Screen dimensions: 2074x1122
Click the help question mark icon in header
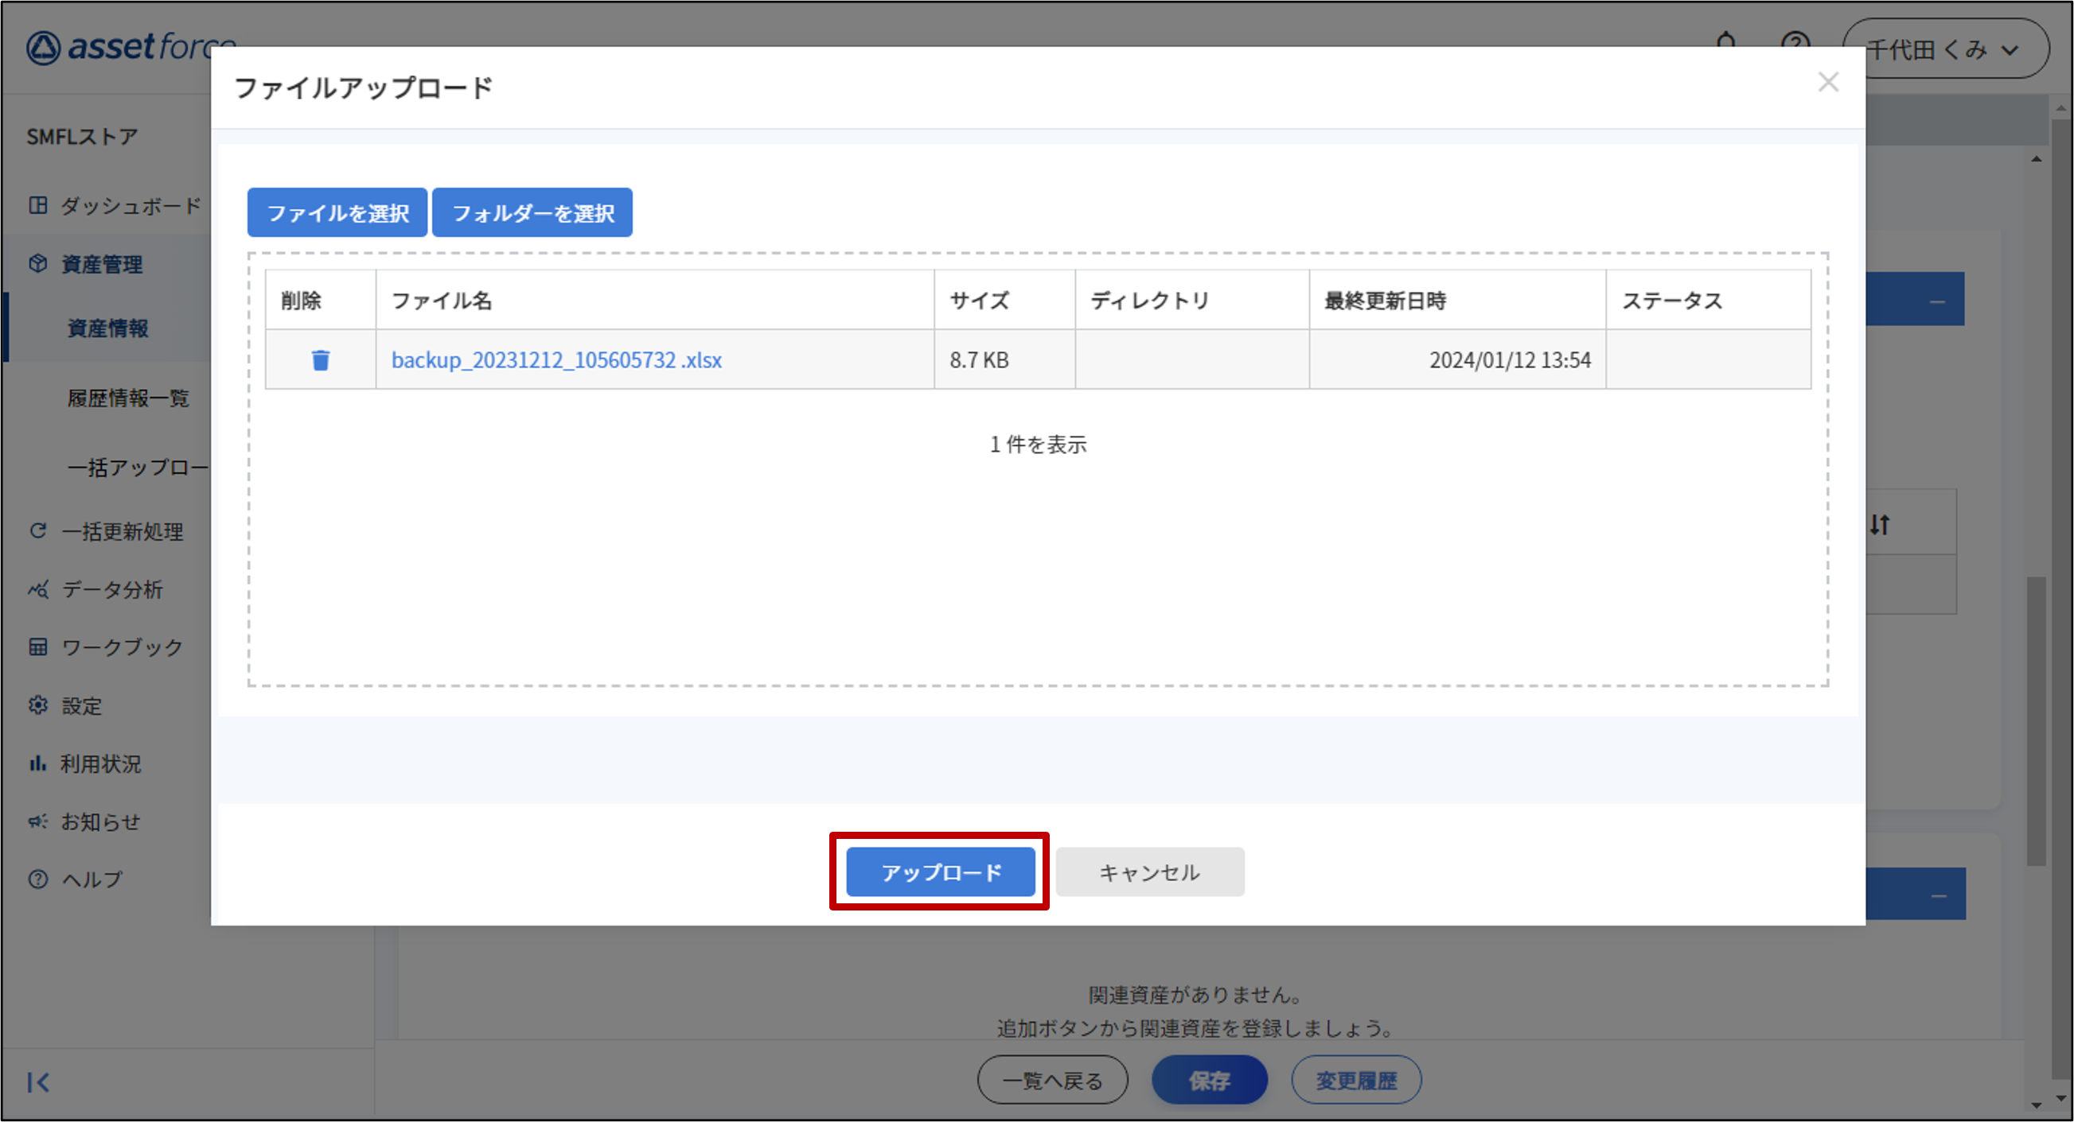1795,41
